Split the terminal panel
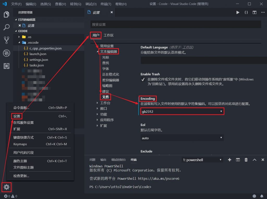Viewport: 267px width, 199px height. (x=238, y=160)
